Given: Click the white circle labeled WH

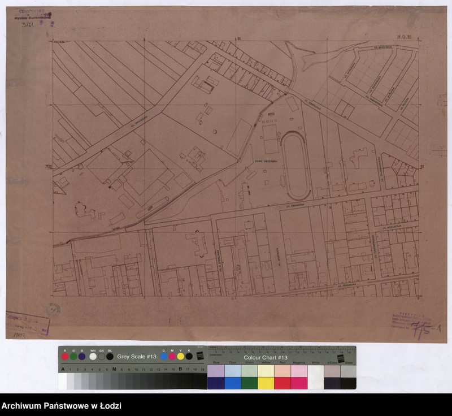Looking at the screenshot, I should (93, 357).
